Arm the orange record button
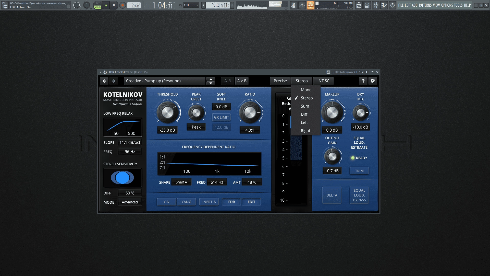490x276 pixels. click(123, 5)
